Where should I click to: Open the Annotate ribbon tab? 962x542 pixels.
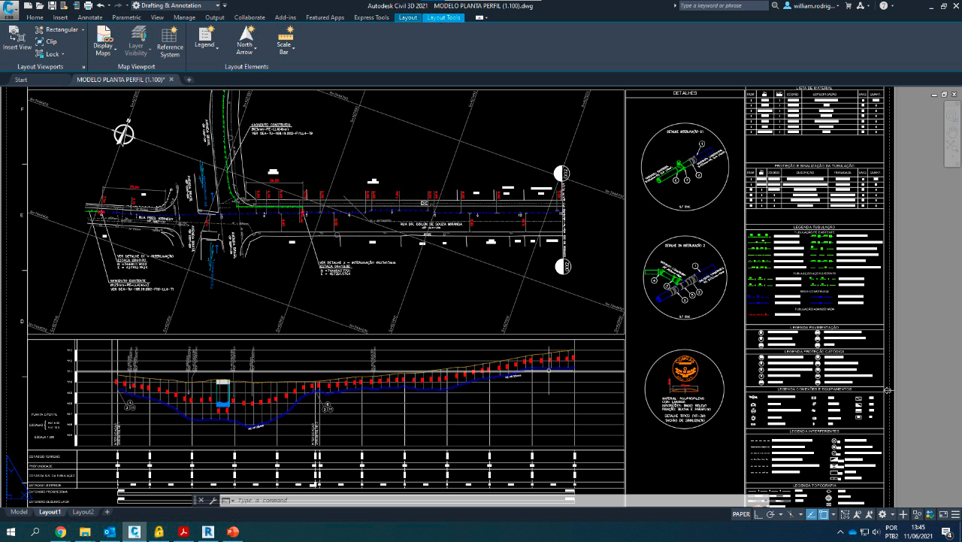tap(89, 17)
